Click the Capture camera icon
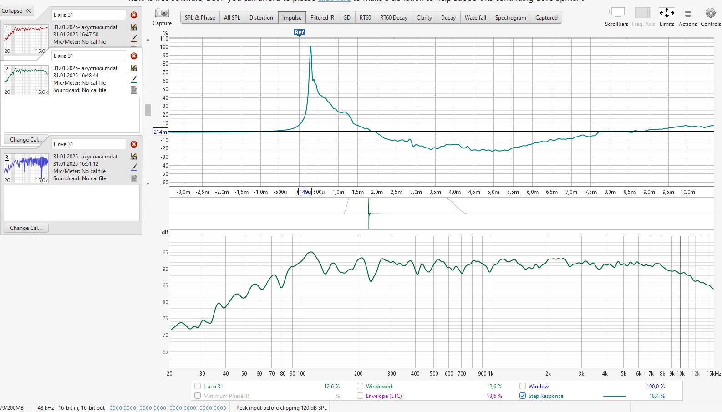Viewport: 722px width, 412px height. 162,13
